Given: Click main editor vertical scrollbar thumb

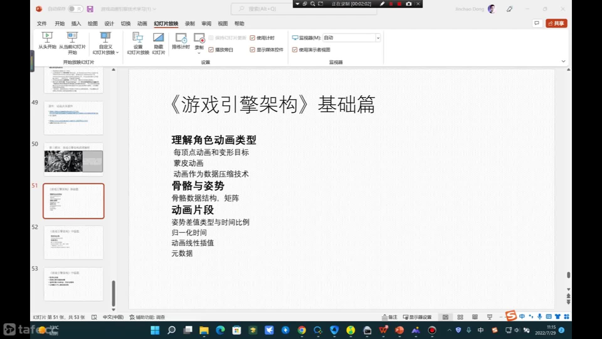Looking at the screenshot, I should (568, 275).
